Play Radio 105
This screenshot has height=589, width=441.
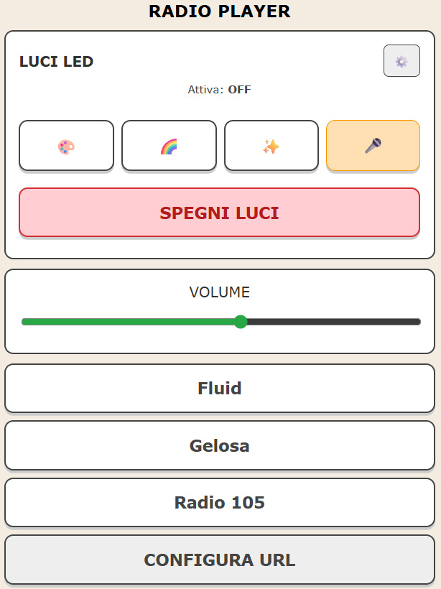point(220,502)
